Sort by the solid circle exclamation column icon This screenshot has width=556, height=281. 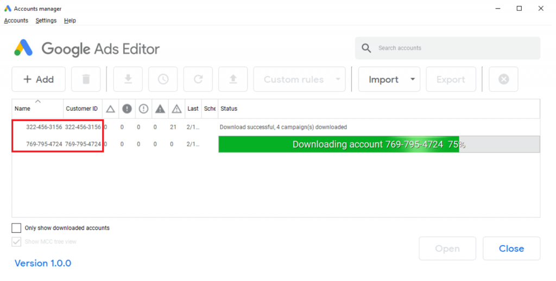[127, 108]
